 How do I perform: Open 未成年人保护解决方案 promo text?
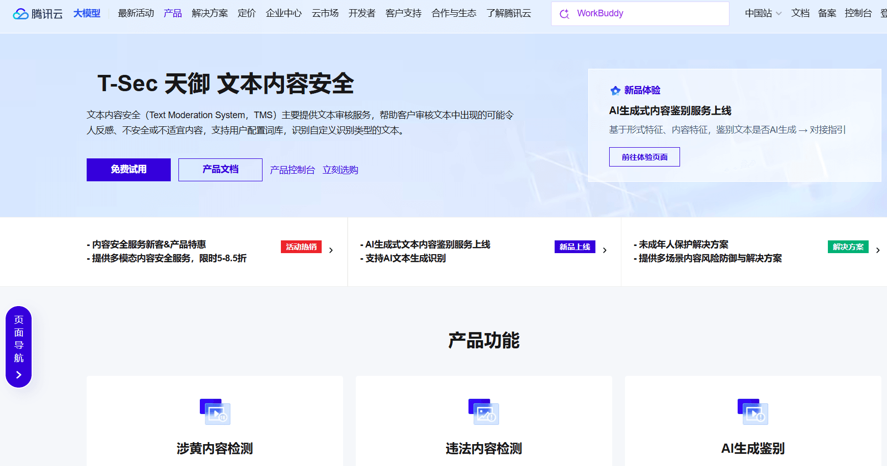coord(681,244)
